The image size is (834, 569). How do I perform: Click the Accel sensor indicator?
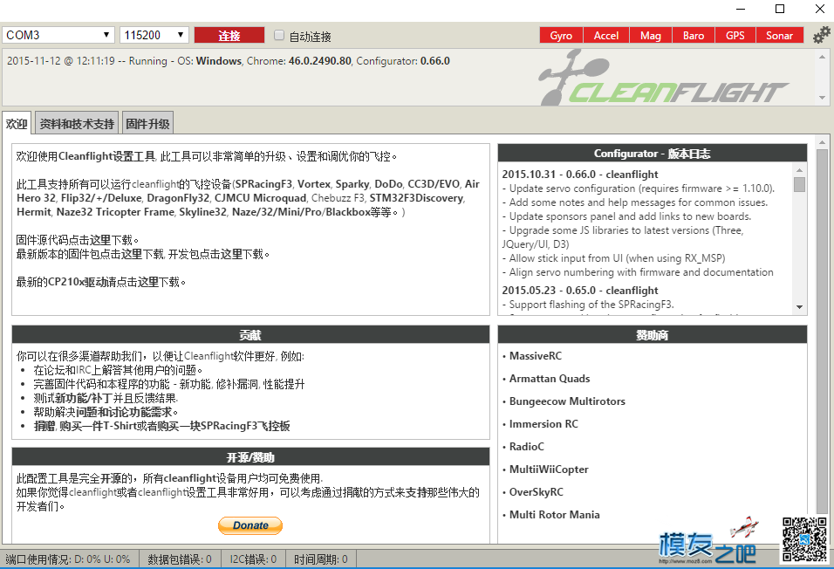pos(606,35)
